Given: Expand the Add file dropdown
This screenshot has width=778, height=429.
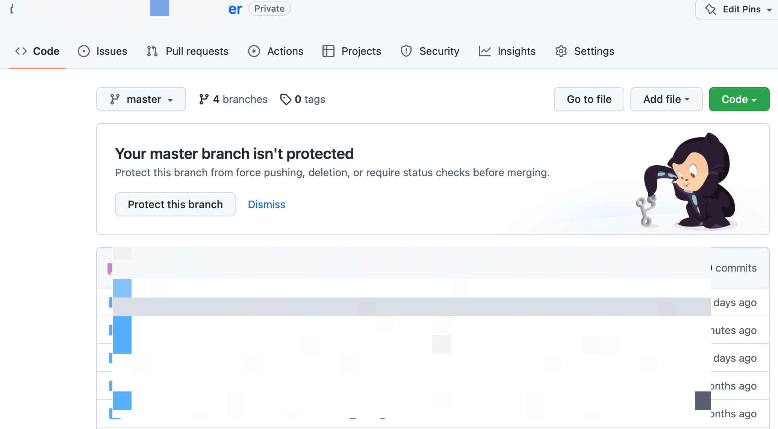Looking at the screenshot, I should click(x=666, y=99).
